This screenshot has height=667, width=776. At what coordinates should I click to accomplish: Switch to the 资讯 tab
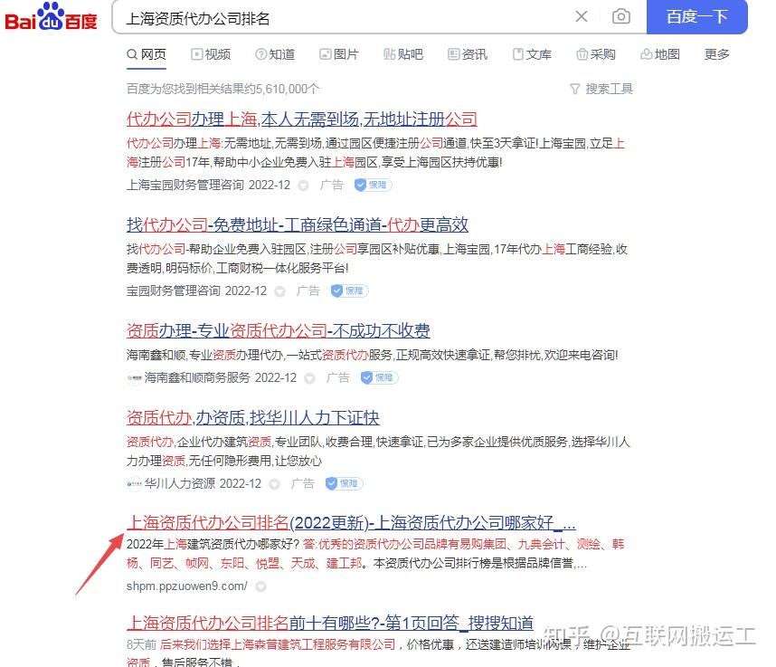click(468, 54)
